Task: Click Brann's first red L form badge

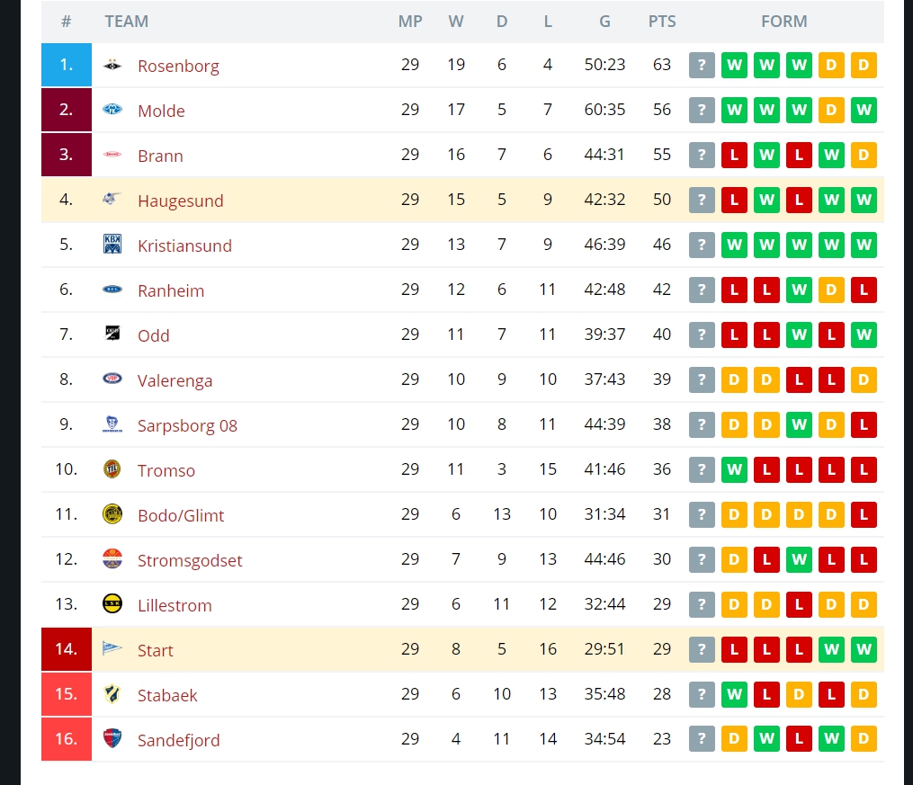Action: 734,155
